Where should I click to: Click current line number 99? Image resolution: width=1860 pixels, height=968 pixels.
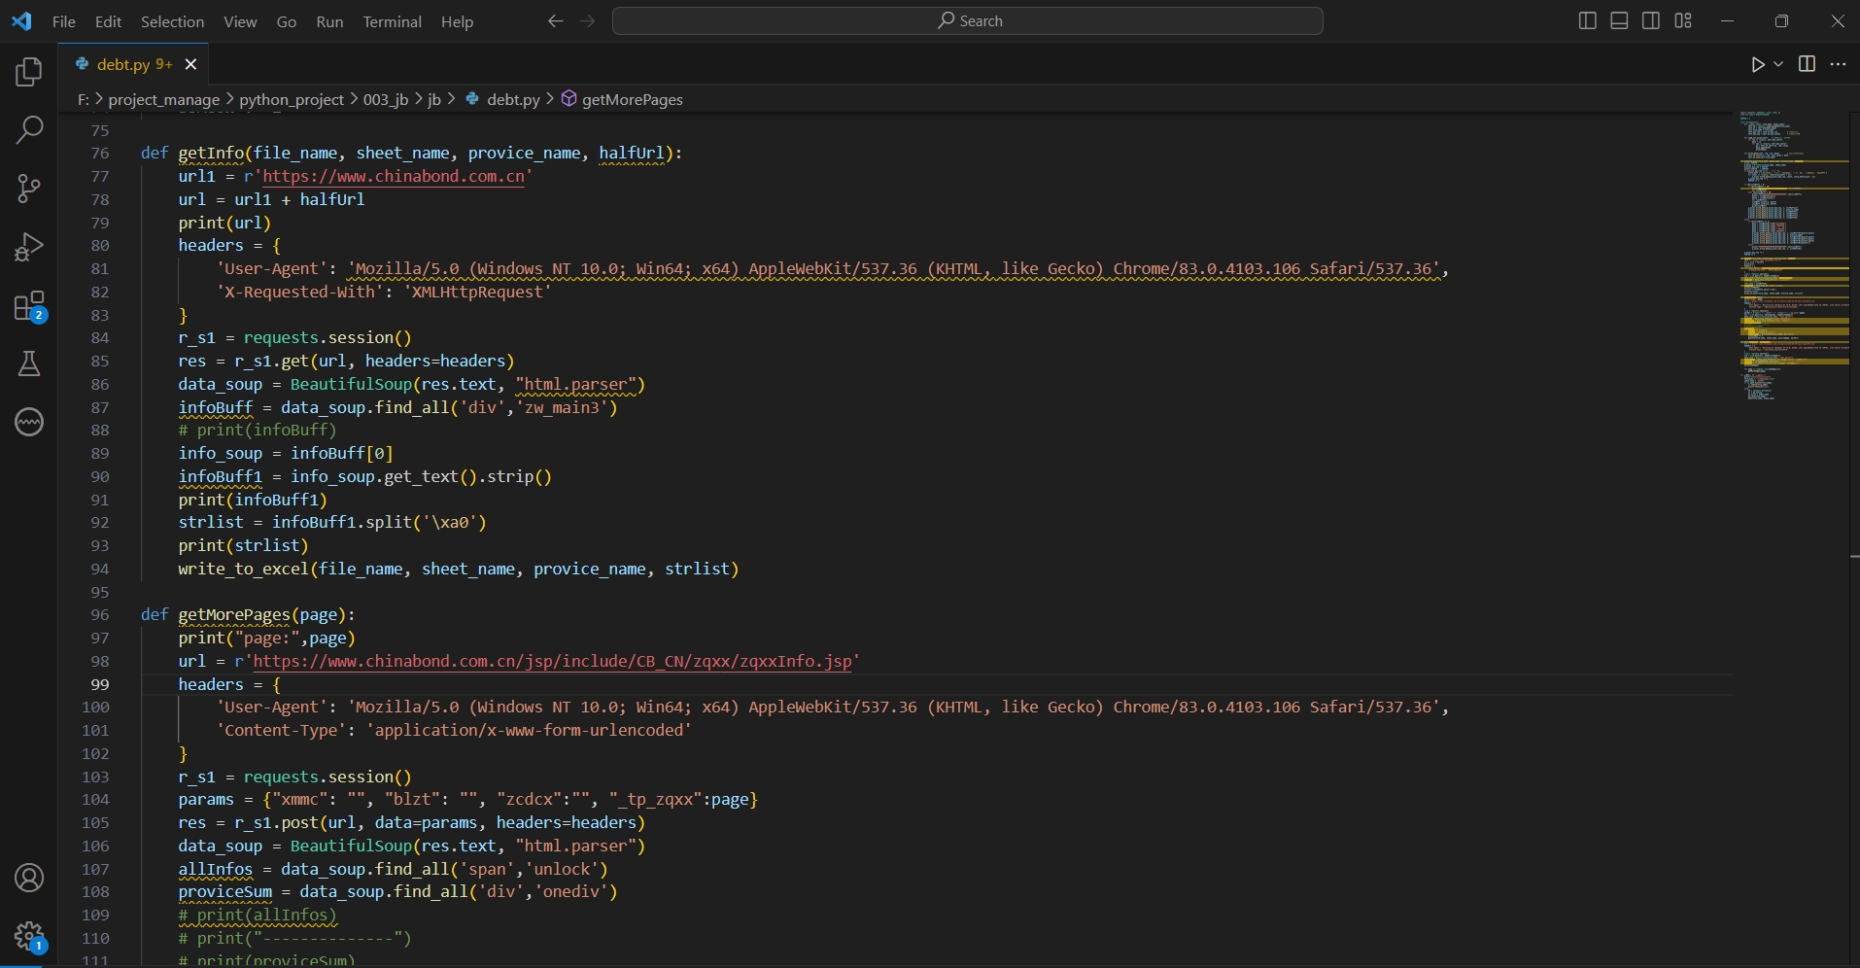pos(100,684)
